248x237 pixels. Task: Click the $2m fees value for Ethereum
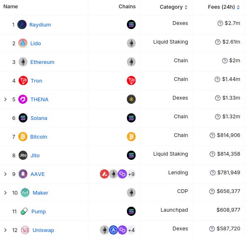click(235, 61)
